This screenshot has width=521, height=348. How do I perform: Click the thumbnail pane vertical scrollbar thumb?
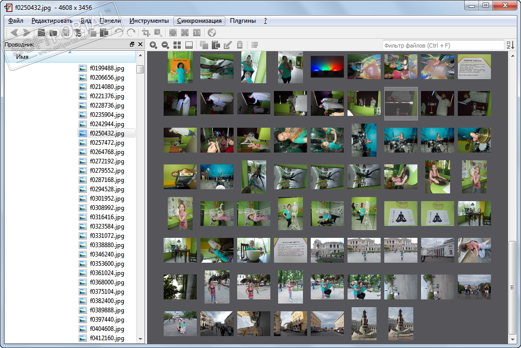[513, 288]
